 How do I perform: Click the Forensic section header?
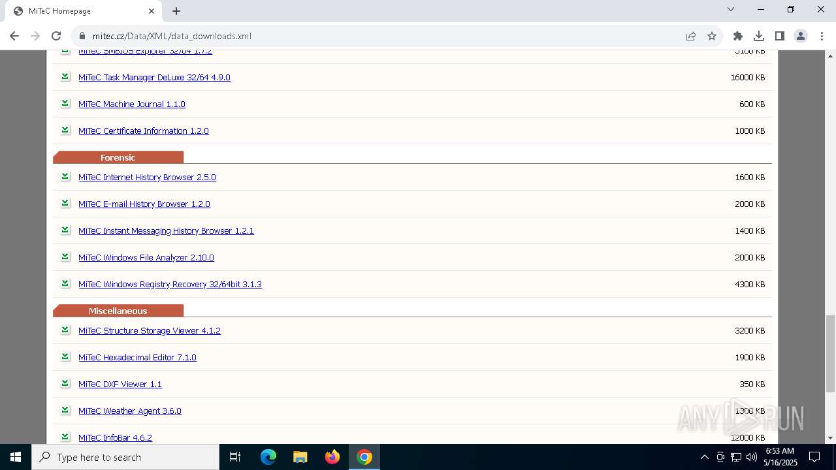118,157
